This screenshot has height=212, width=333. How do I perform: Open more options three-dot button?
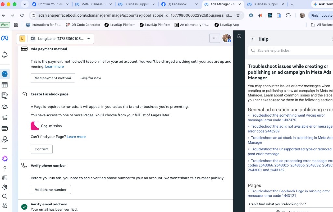coord(215,38)
